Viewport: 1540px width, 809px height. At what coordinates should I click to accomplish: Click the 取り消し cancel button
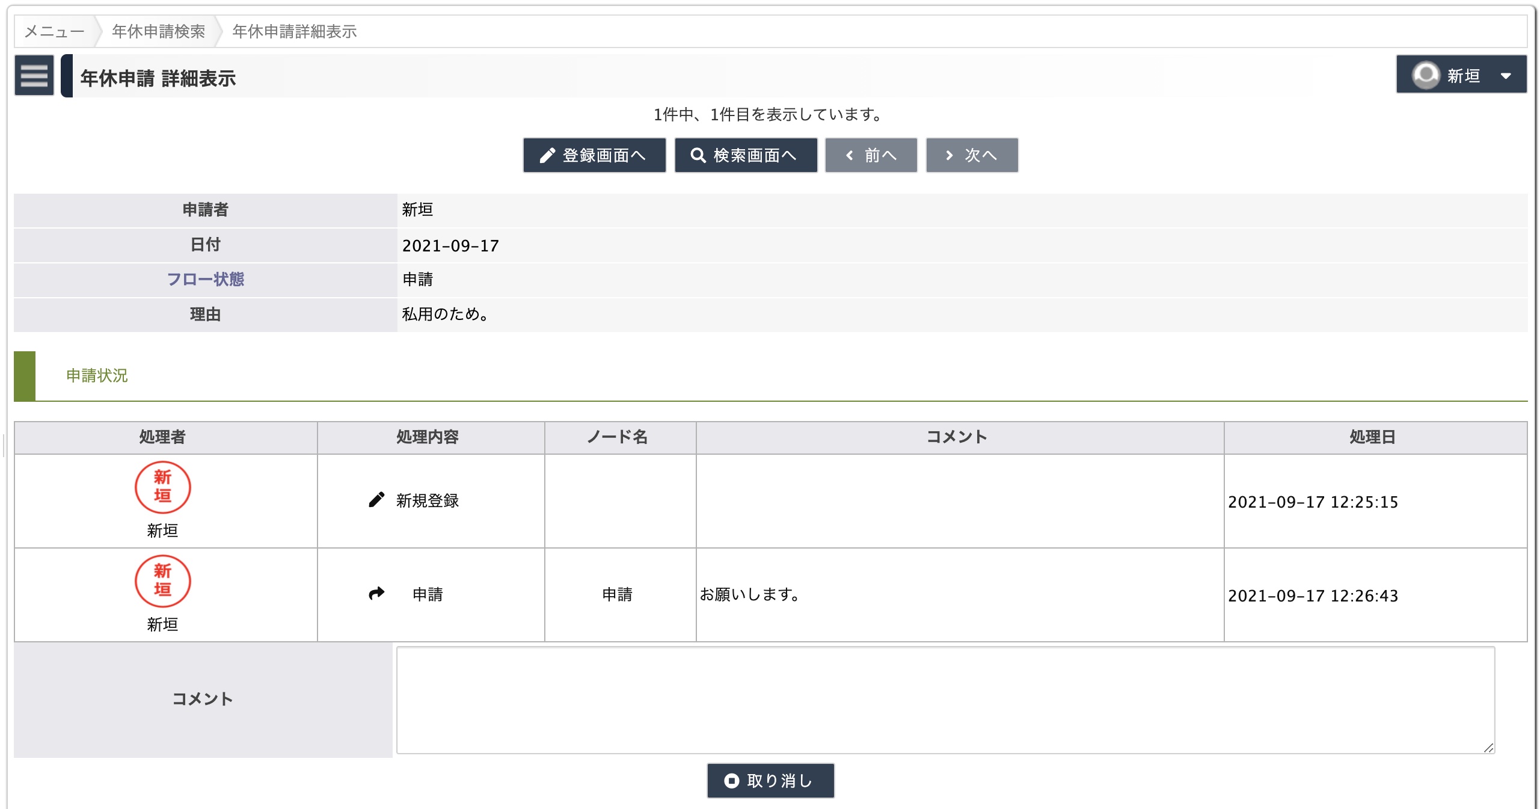[770, 781]
